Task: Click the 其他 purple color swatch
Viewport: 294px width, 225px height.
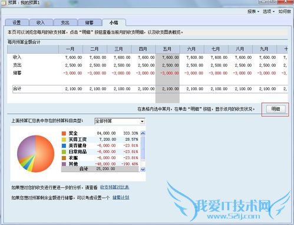Action: 64,164
